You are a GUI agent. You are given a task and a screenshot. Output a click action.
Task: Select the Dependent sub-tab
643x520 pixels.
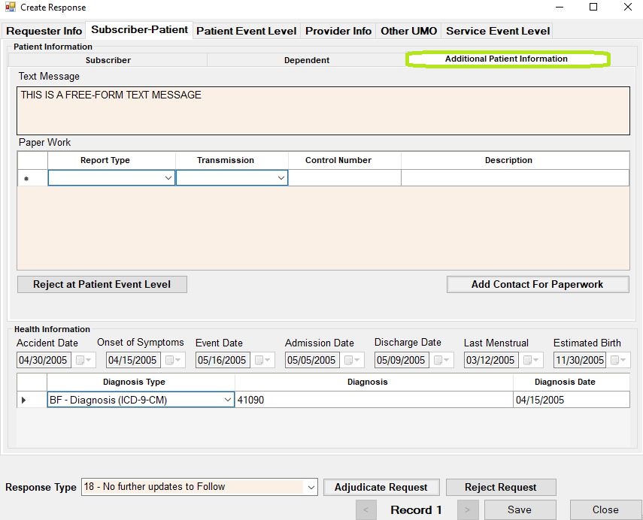(307, 60)
